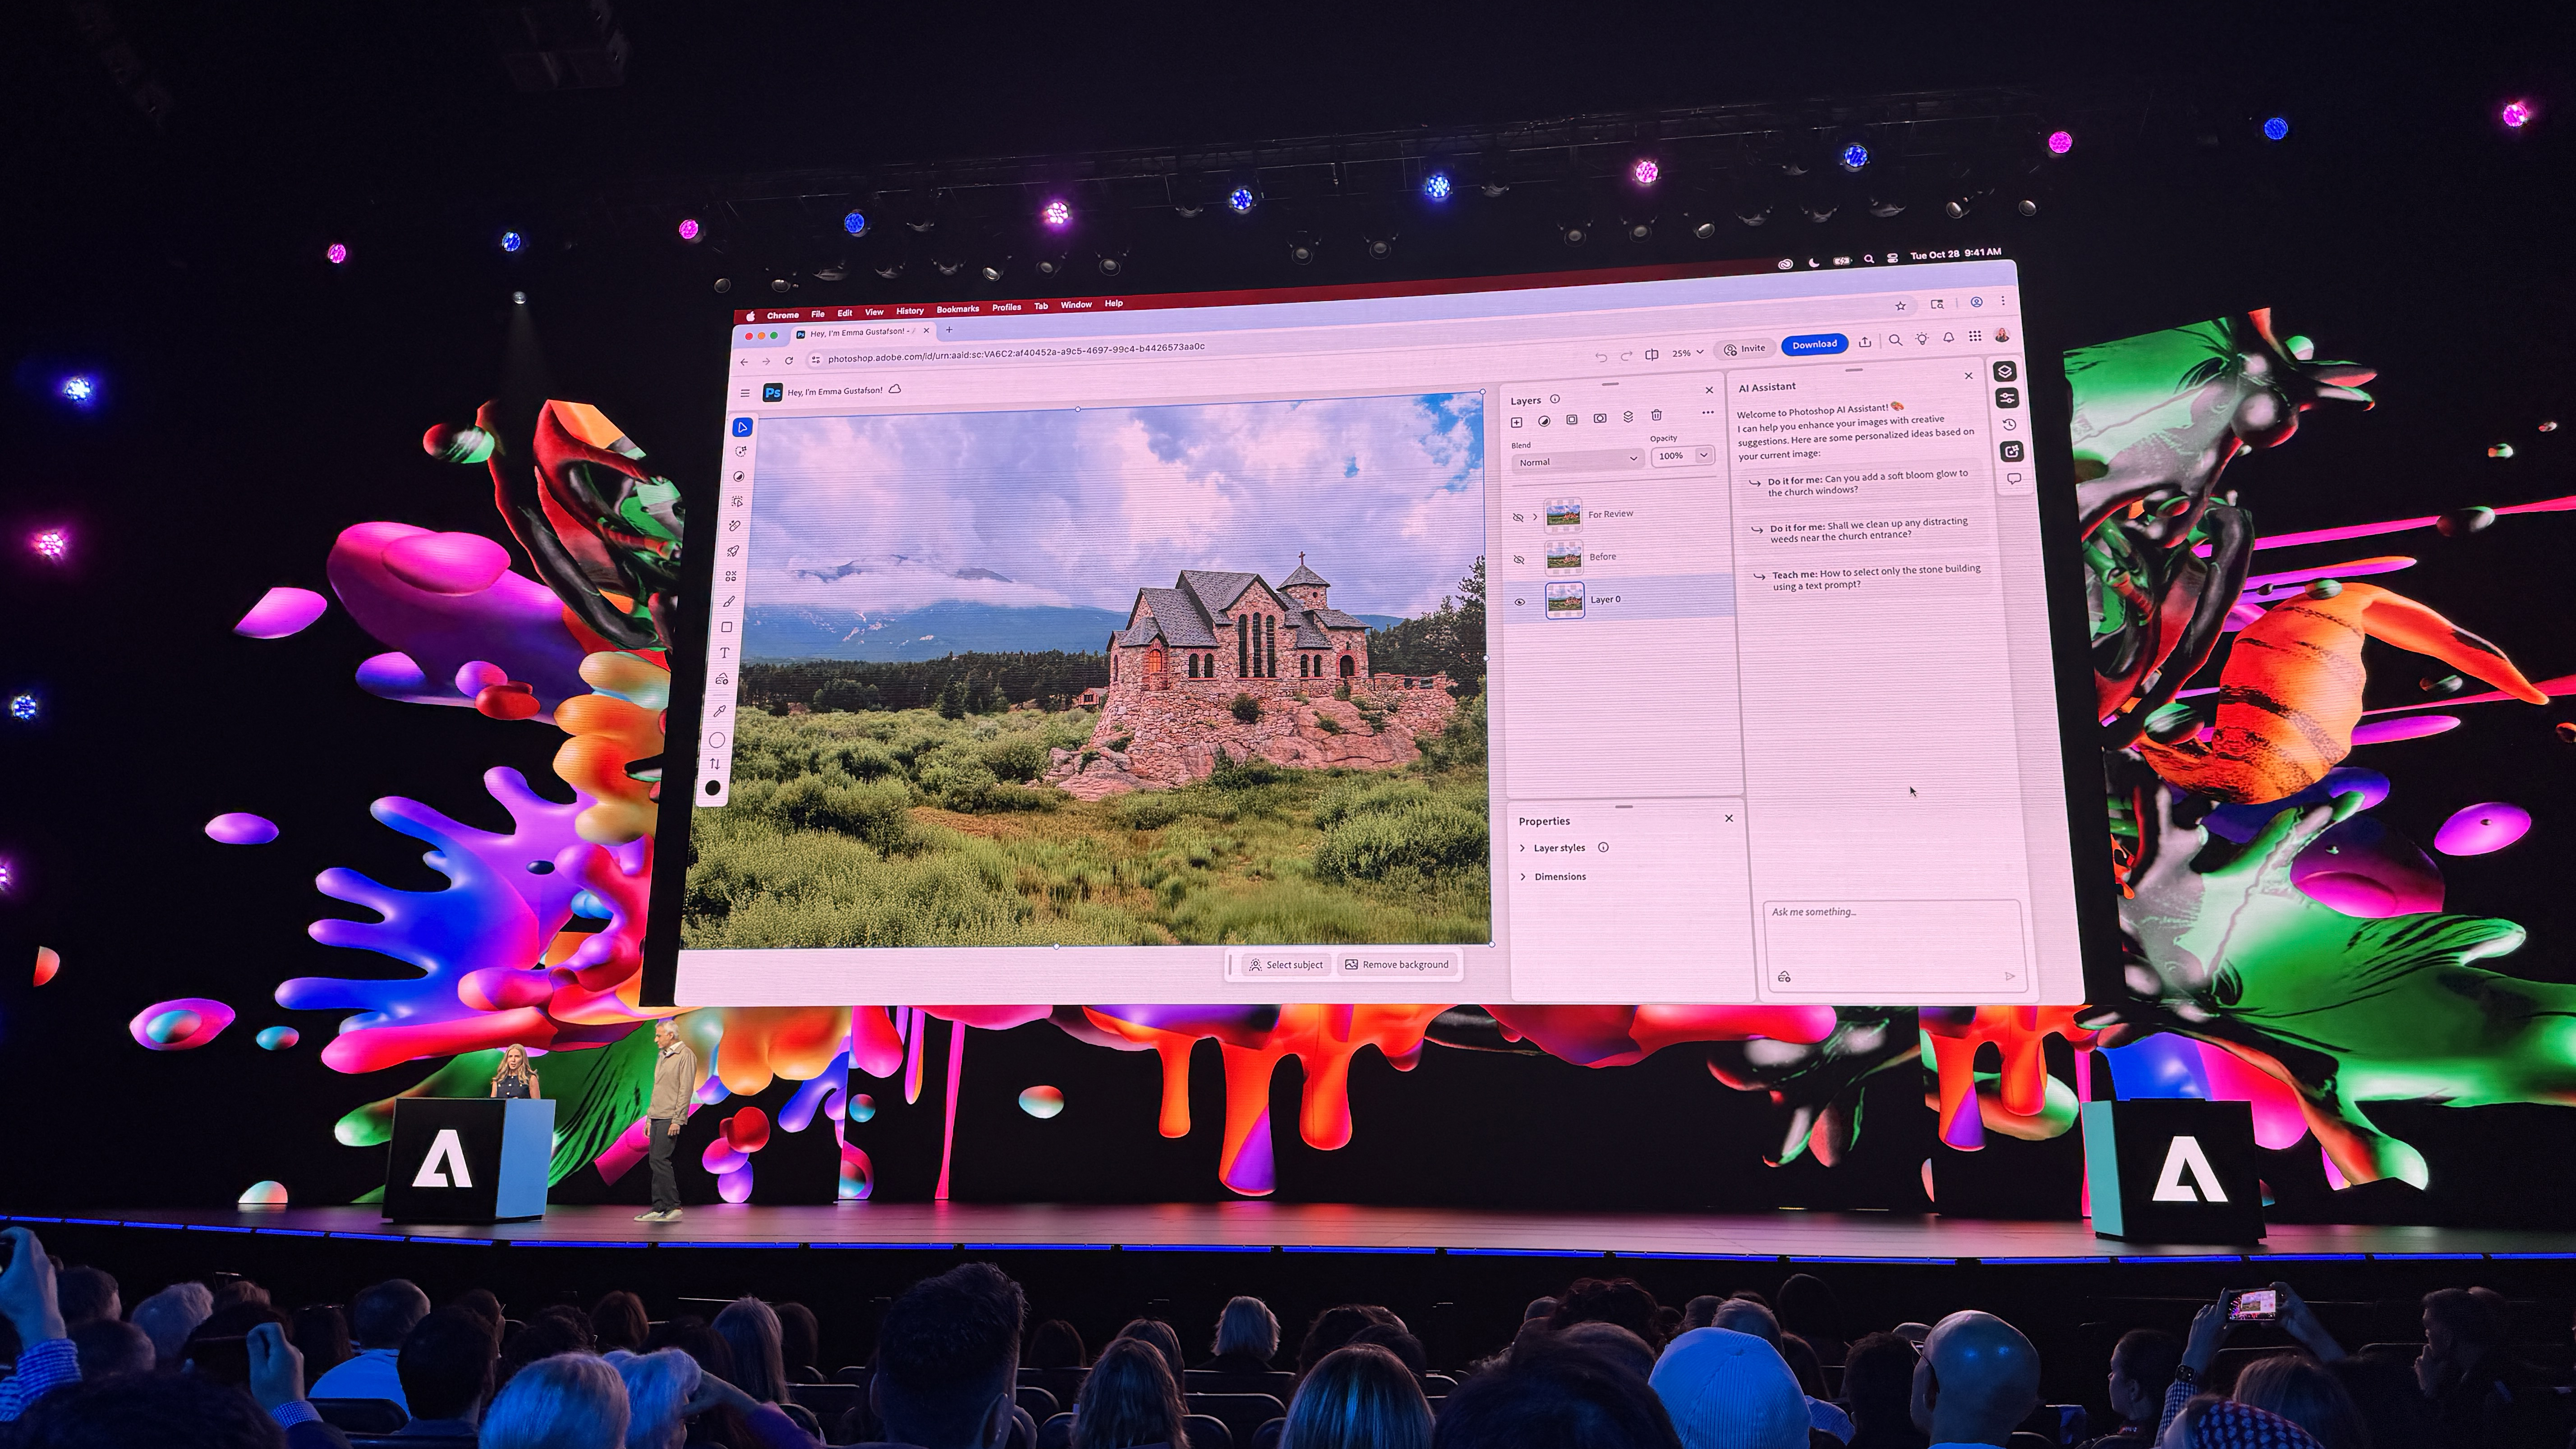Open Chrome's Bookmarks menu
The height and width of the screenshot is (1449, 2576).
(958, 310)
